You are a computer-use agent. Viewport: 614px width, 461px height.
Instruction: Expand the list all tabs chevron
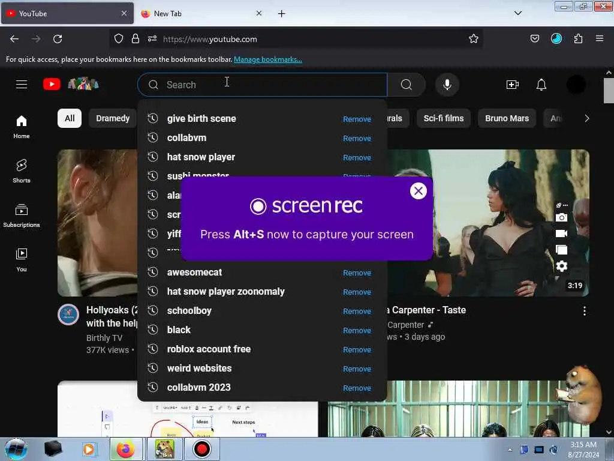click(517, 13)
